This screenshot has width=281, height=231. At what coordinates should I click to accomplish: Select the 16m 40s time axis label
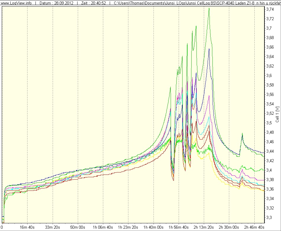(x=28, y=227)
